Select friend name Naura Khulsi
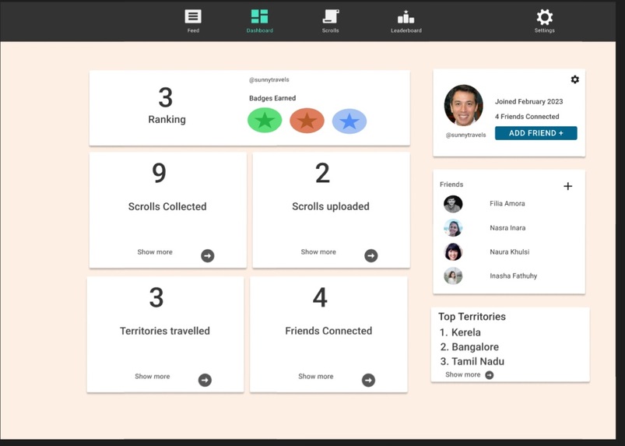 click(509, 252)
